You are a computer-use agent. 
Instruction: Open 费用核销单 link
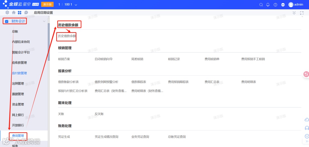(x=212, y=59)
